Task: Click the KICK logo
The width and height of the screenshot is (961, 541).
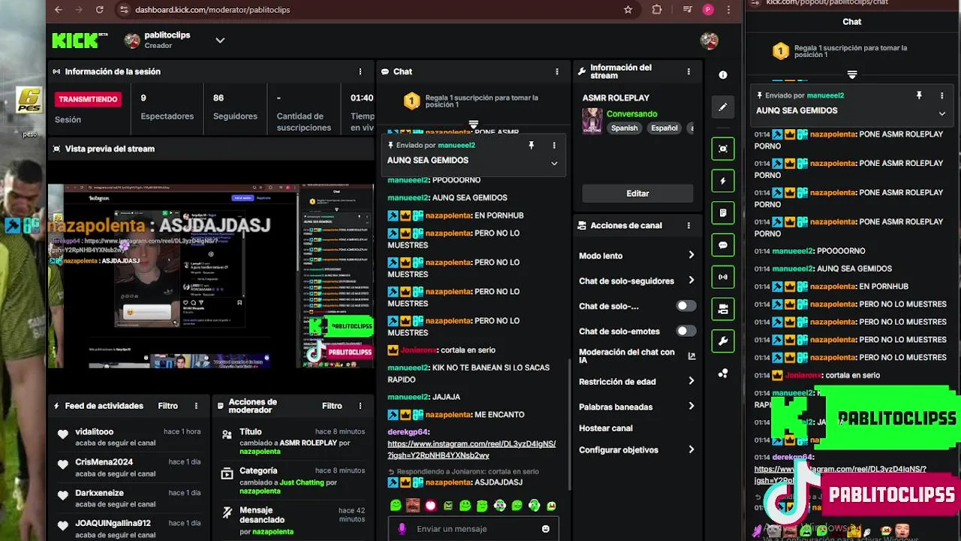Action: coord(80,41)
